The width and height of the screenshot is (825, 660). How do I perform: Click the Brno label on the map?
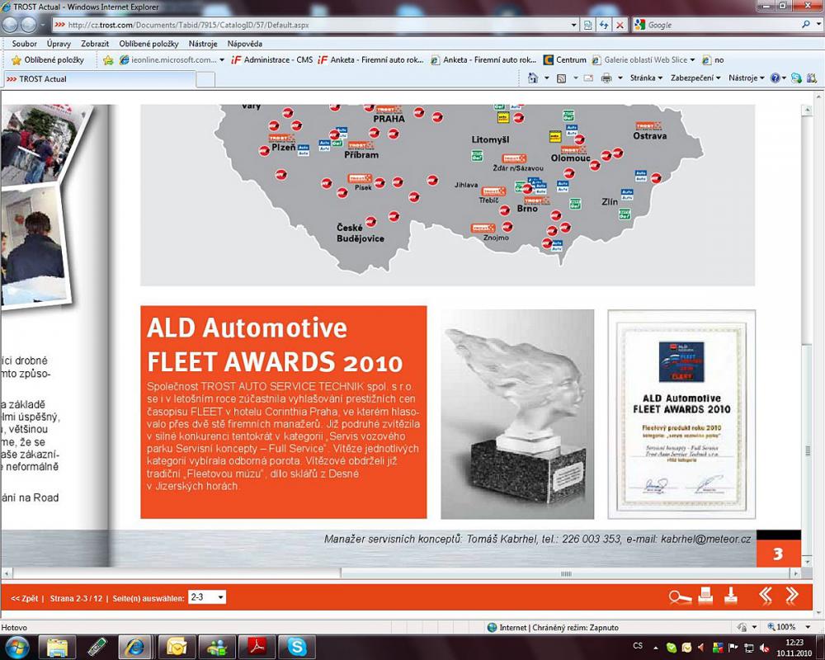point(527,209)
